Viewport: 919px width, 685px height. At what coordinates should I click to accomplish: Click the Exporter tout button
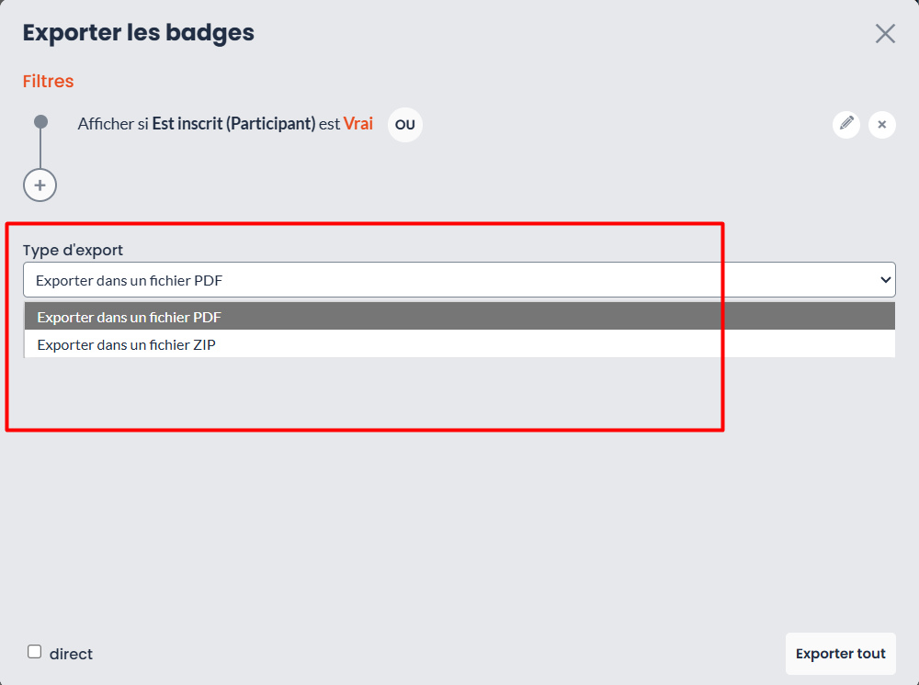840,654
